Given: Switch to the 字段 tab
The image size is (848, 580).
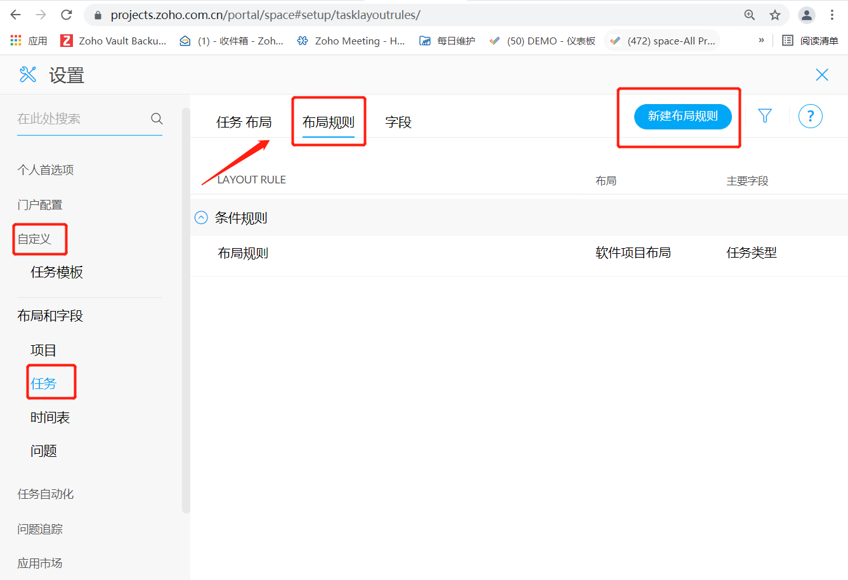Looking at the screenshot, I should tap(398, 122).
